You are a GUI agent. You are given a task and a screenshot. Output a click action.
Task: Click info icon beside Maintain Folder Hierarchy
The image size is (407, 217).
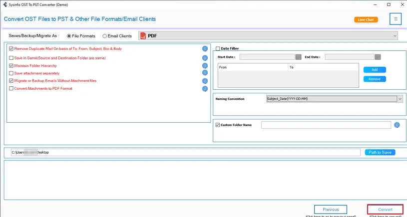click(205, 66)
